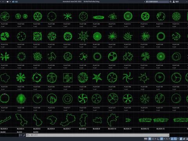The height and width of the screenshot is (141, 188).
Task: Click the command line customize wrench icon
Action: (x=24, y=135)
